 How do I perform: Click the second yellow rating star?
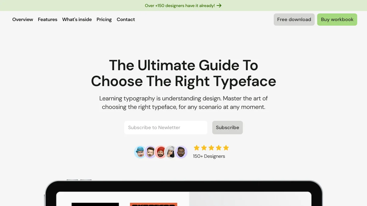(x=204, y=148)
